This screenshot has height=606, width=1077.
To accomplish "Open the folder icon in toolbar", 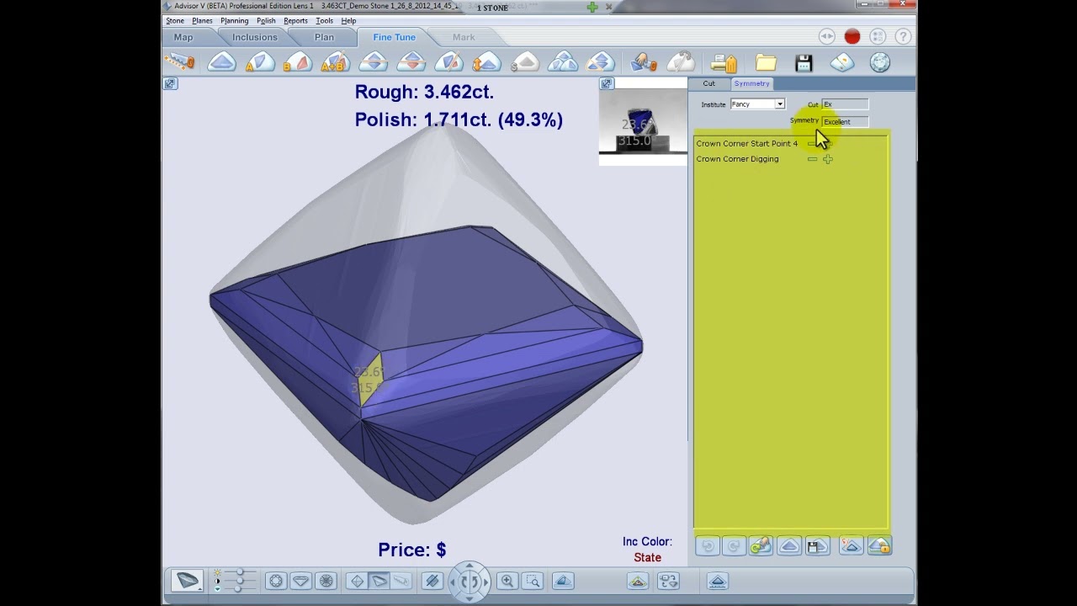I will (x=766, y=62).
